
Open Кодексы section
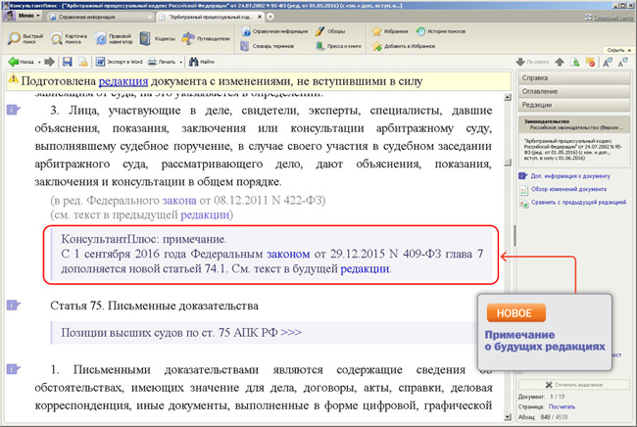tap(157, 38)
